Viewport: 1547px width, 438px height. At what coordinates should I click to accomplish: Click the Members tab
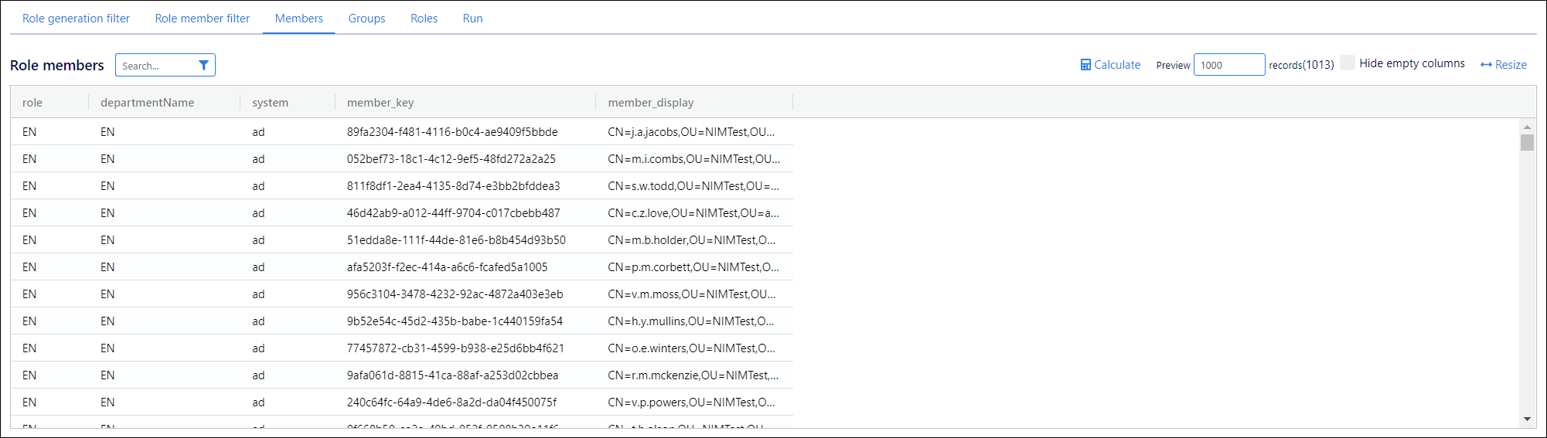[x=298, y=19]
